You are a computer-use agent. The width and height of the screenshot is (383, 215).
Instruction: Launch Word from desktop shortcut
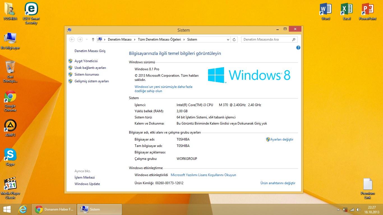pyautogui.click(x=326, y=11)
